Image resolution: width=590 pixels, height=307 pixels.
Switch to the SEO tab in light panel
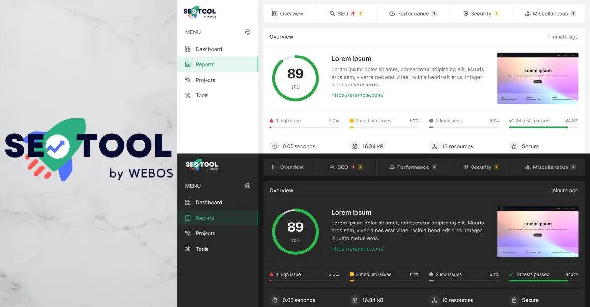click(x=346, y=14)
